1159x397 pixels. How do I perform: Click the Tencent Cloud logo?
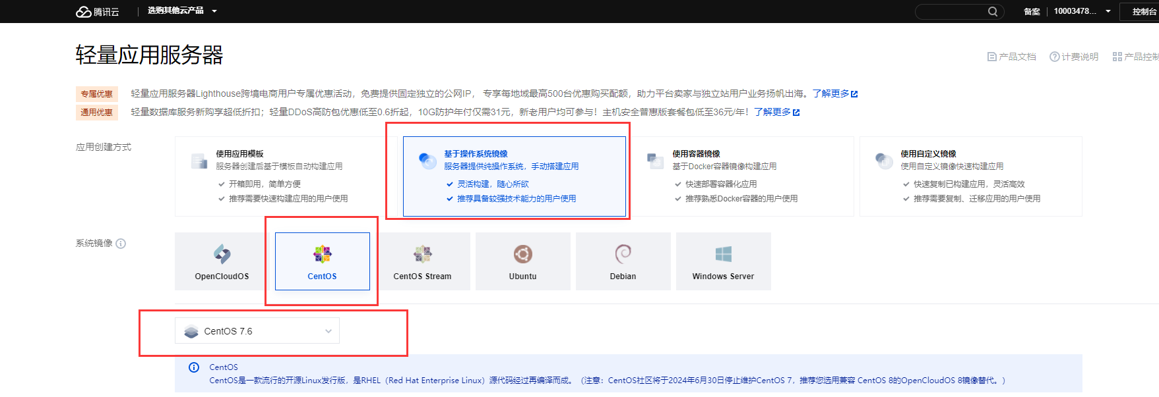point(98,12)
